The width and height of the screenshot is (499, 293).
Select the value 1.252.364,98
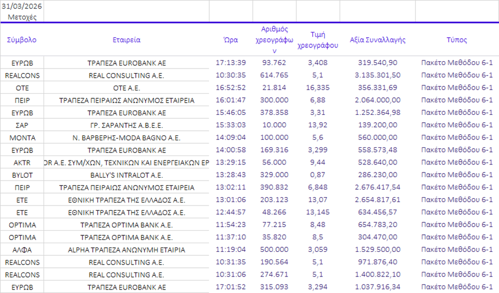pyautogui.click(x=378, y=113)
